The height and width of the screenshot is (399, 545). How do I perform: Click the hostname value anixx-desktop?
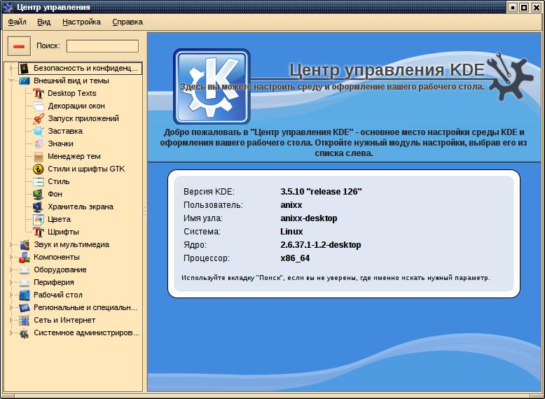point(309,218)
